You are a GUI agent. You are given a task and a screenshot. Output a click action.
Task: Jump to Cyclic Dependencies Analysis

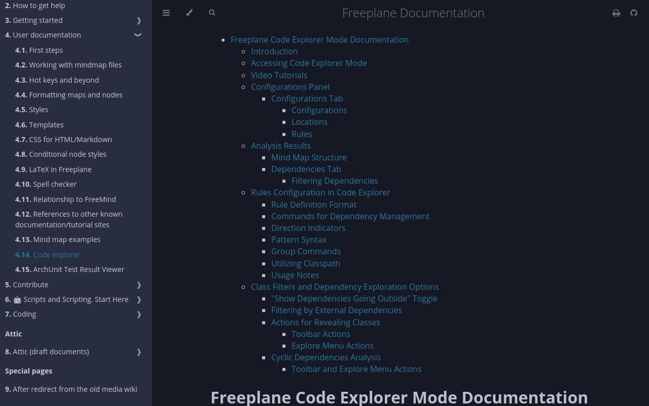326,357
